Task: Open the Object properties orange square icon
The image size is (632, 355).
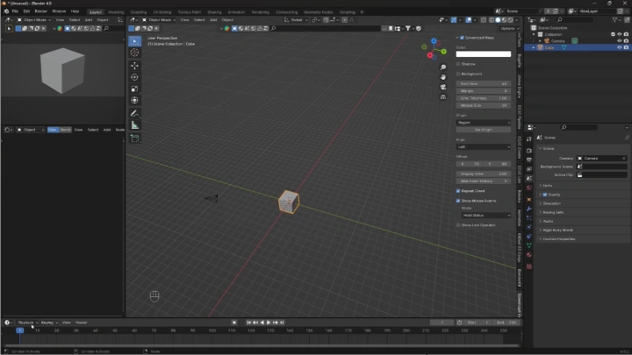Action: 528,200
